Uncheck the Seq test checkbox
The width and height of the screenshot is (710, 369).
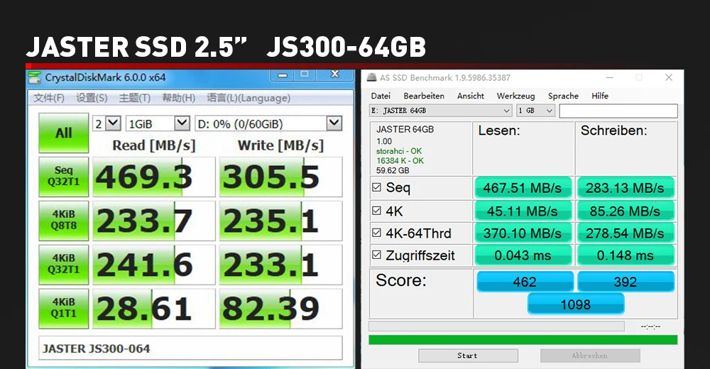(376, 187)
